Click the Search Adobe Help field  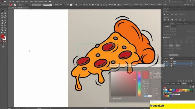[x=178, y=1]
